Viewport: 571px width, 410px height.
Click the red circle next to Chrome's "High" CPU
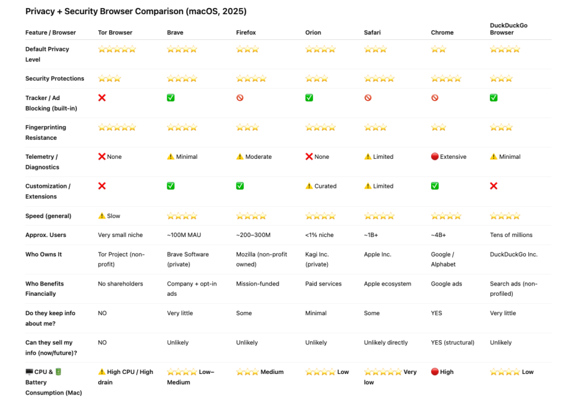[435, 372]
